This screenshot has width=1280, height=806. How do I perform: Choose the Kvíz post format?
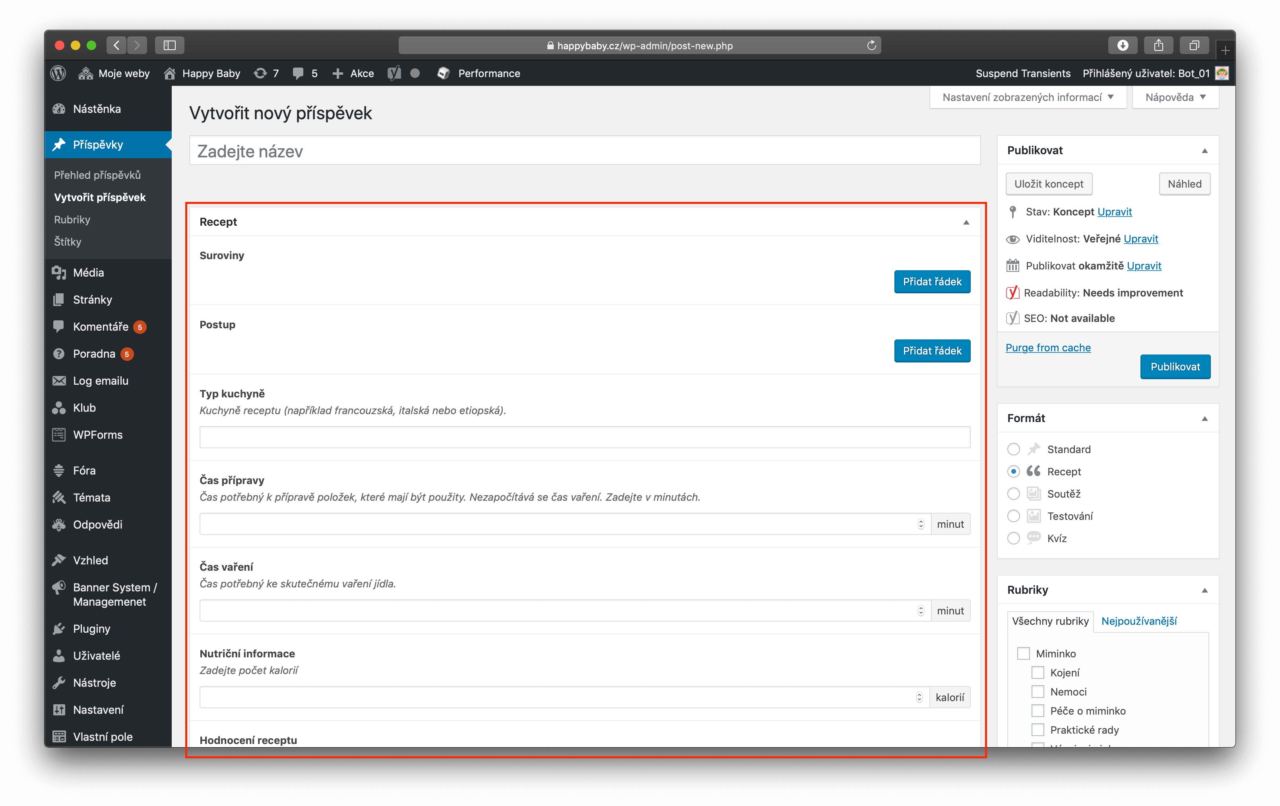pyautogui.click(x=1013, y=538)
